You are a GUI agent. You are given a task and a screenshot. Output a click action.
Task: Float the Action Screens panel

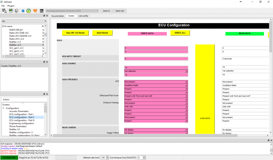pos(44,94)
